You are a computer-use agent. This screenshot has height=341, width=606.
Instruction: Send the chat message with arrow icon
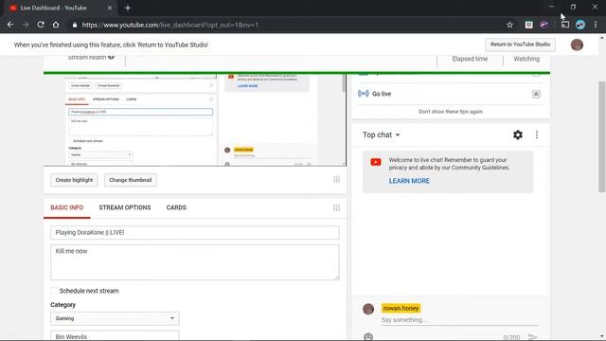click(533, 337)
